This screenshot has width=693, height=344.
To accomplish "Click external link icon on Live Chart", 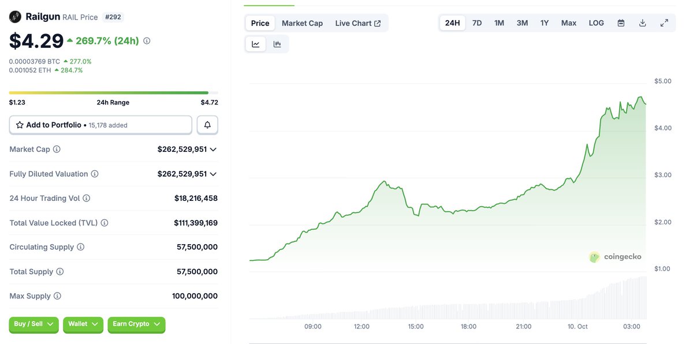I will click(378, 23).
